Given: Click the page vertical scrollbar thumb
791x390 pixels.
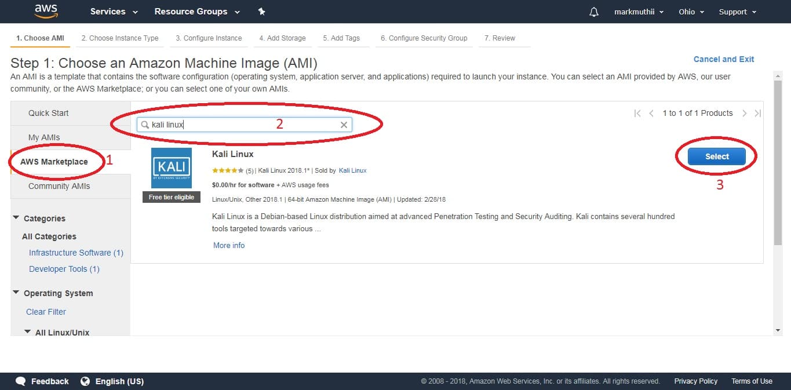Looking at the screenshot, I should click(x=778, y=162).
